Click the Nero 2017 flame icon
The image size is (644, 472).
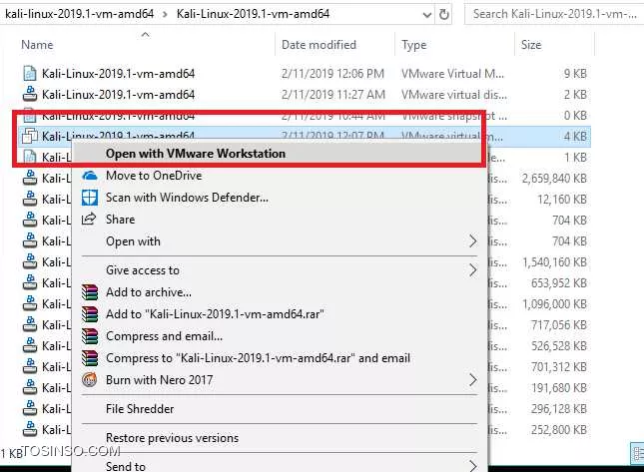point(90,379)
